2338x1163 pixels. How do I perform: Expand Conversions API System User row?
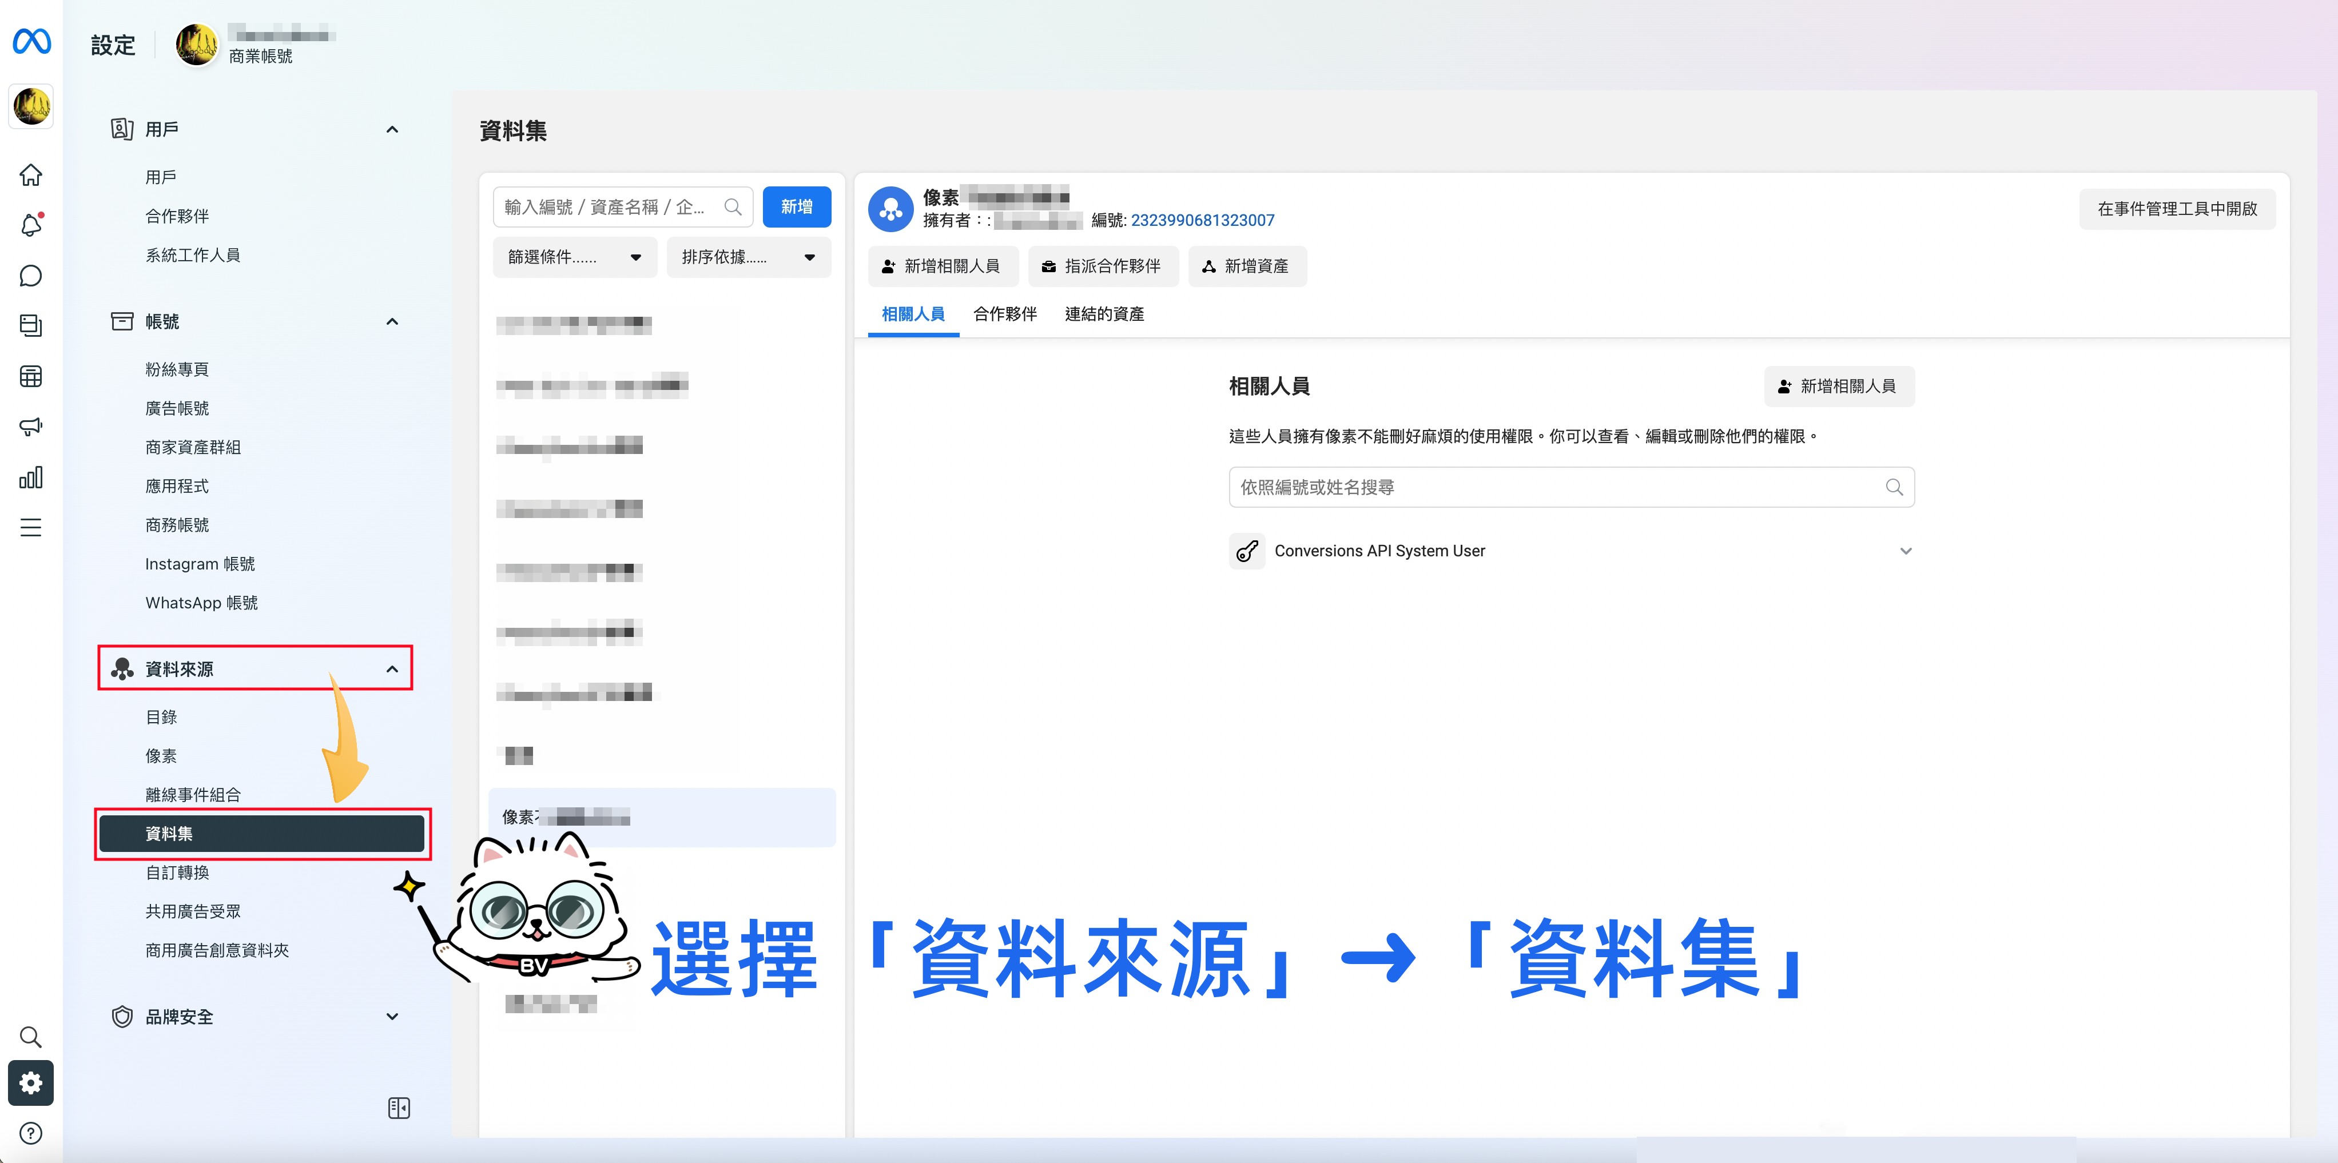[x=1906, y=551]
